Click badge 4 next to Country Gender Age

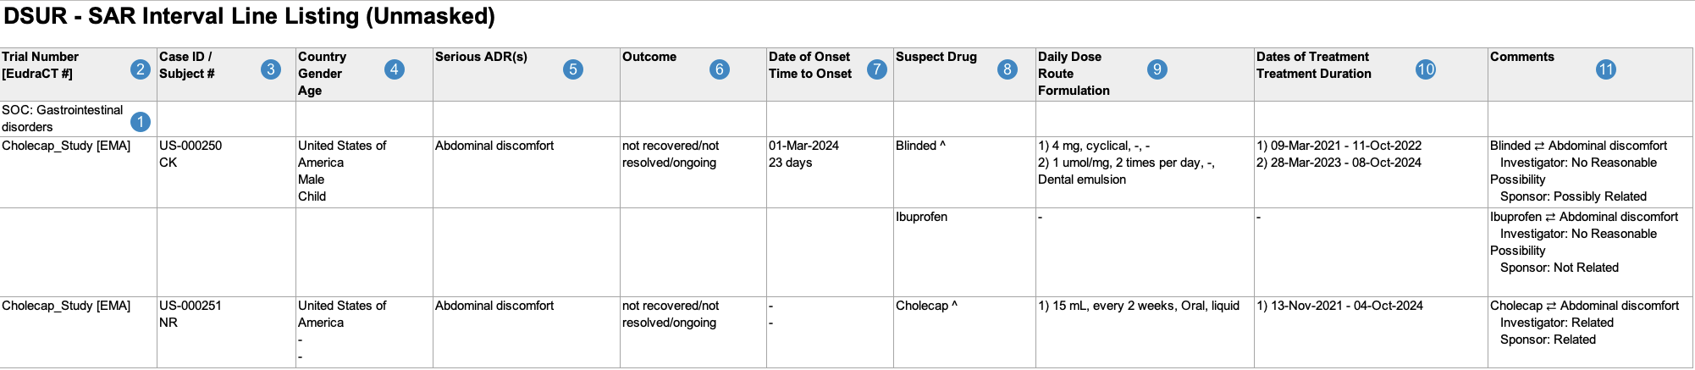click(x=395, y=69)
